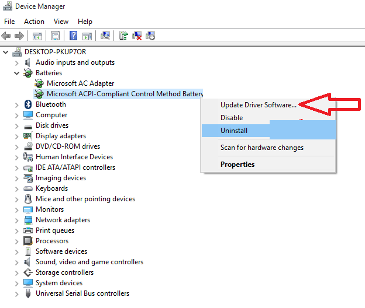365x308 pixels.
Task: Show or hide action pane toolbar icon
Action: pyautogui.click(x=87, y=36)
